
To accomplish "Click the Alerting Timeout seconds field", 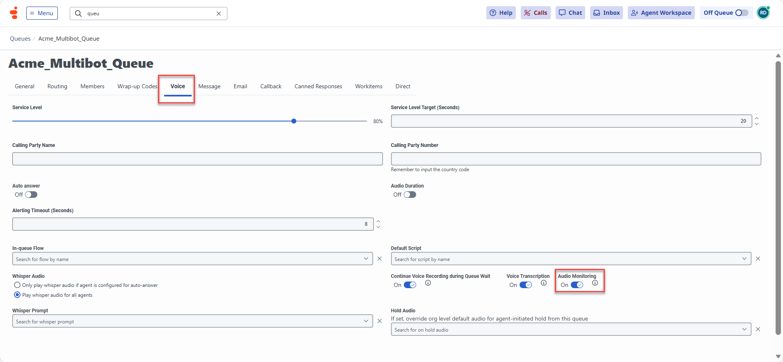I will [x=193, y=224].
